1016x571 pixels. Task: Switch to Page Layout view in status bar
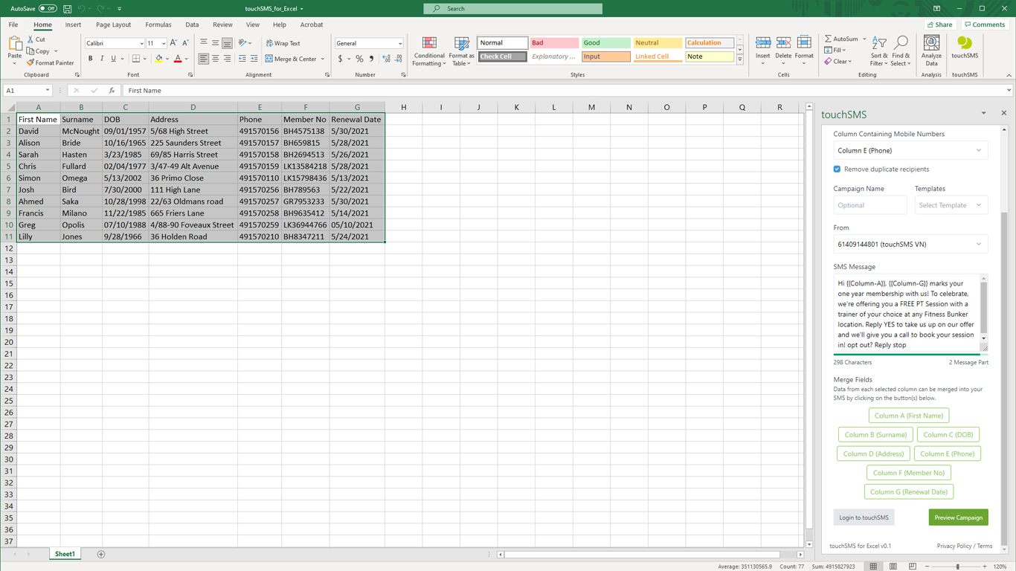click(893, 567)
